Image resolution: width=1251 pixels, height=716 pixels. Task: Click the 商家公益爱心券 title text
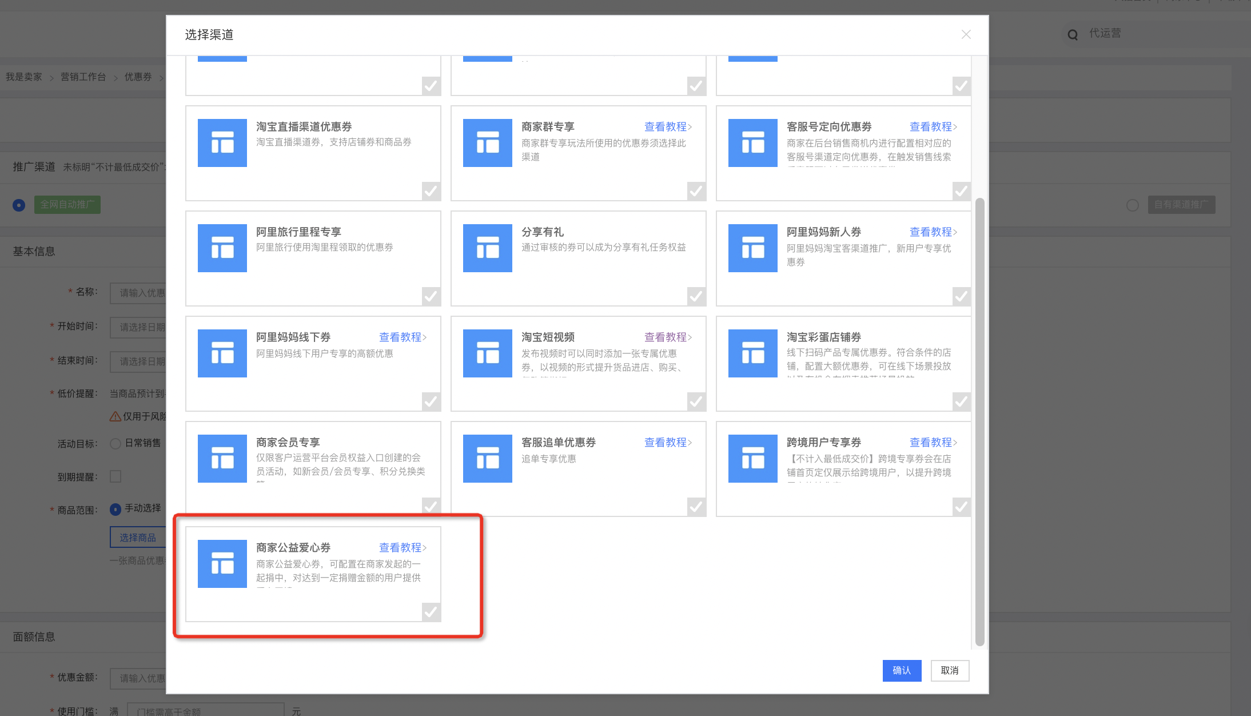[293, 548]
